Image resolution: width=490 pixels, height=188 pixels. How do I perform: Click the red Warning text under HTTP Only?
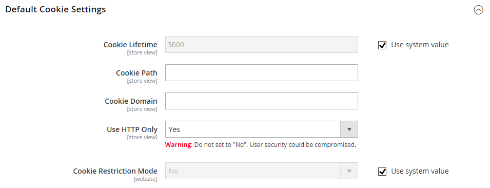tap(179, 145)
